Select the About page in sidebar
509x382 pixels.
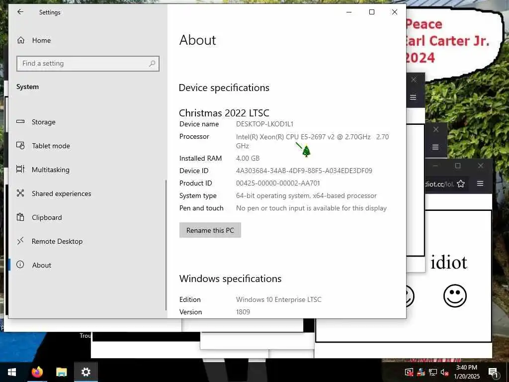click(87, 265)
